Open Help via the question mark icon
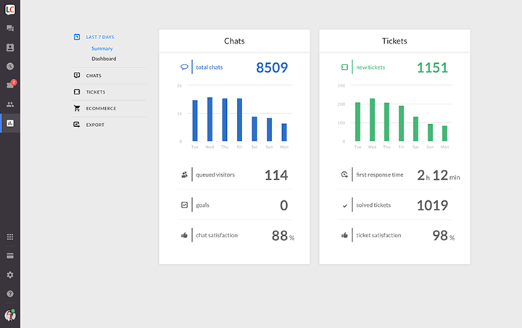Screen dimensions: 522x328 10,294
